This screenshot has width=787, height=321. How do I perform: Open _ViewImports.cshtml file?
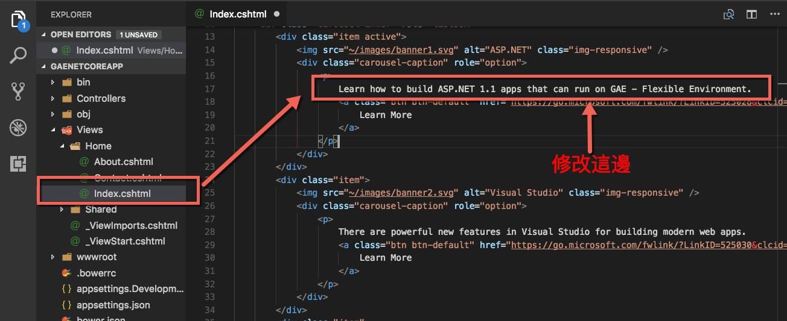131,226
